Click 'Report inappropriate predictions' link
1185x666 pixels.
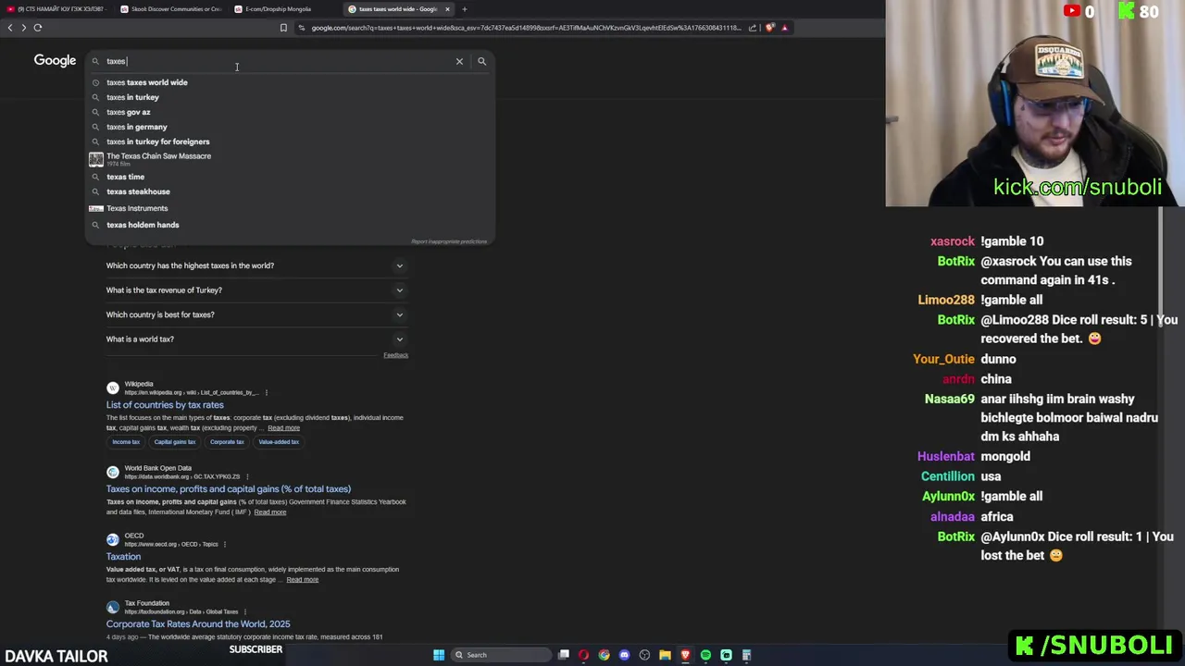point(449,241)
